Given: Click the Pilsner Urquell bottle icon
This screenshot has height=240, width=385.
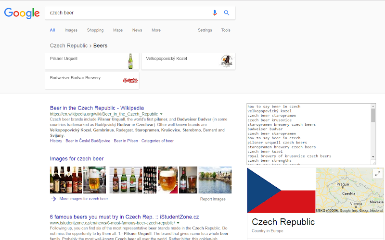Looking at the screenshot, I should click(x=130, y=61).
